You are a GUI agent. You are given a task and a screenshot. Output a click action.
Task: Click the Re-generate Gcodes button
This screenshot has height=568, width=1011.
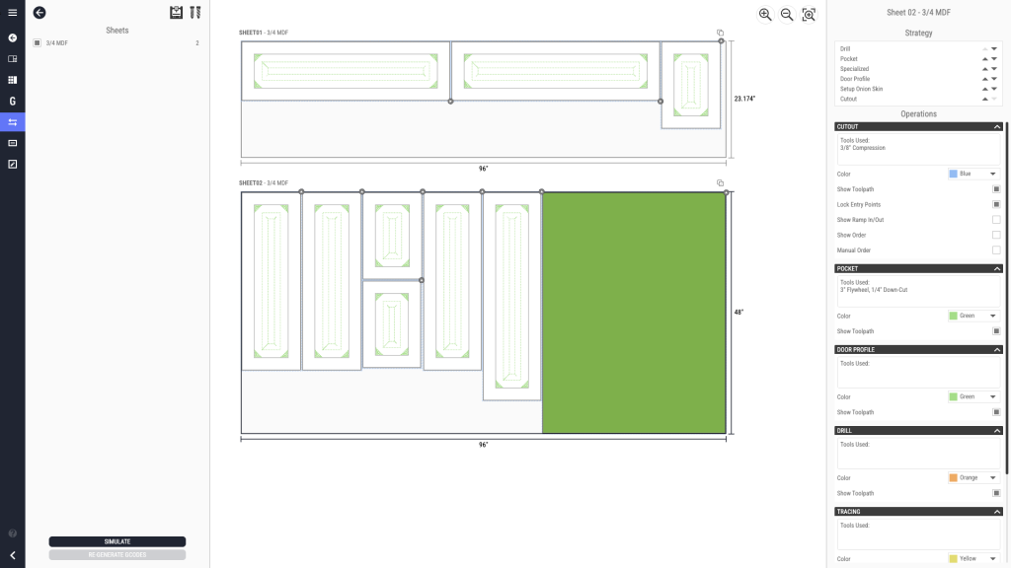117,554
